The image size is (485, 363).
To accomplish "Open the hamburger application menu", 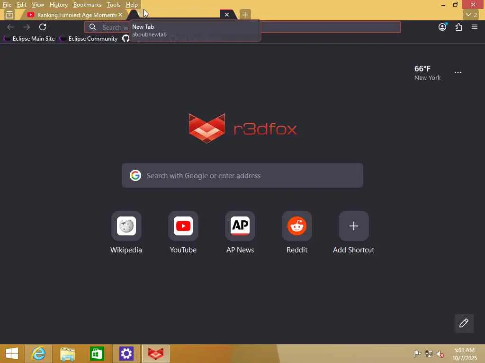I will 475,27.
